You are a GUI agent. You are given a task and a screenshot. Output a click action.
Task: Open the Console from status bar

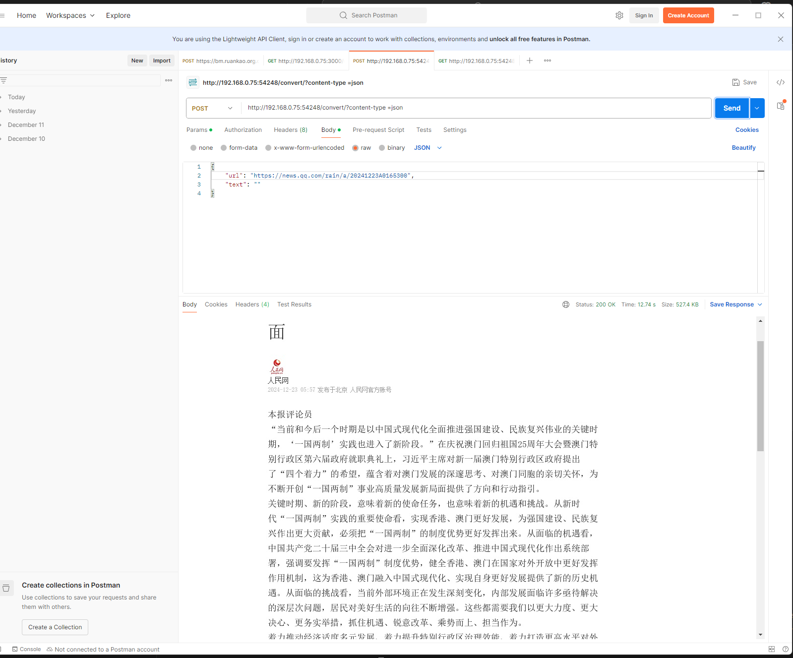click(x=27, y=649)
